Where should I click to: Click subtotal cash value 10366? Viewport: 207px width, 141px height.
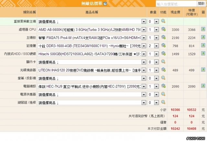click(x=175, y=110)
